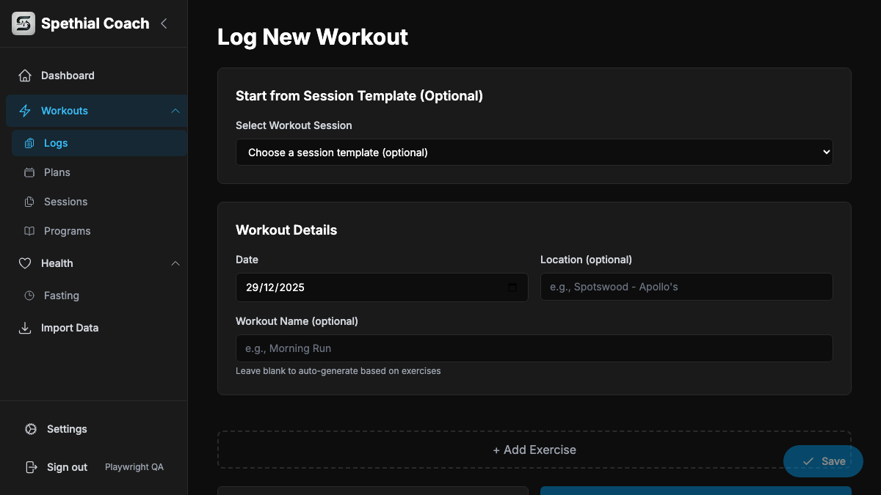
Task: Click the Fasting clock icon
Action: 31,296
